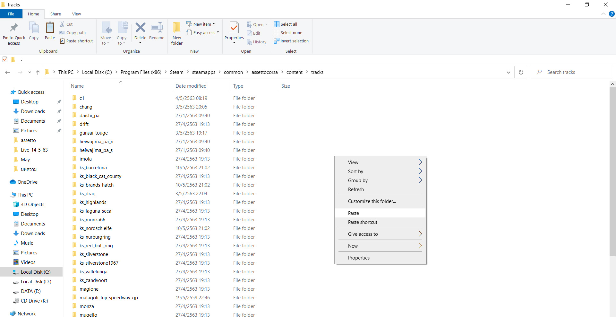Click Select all in ribbon
Viewport: 616px width, 317px height.
286,24
